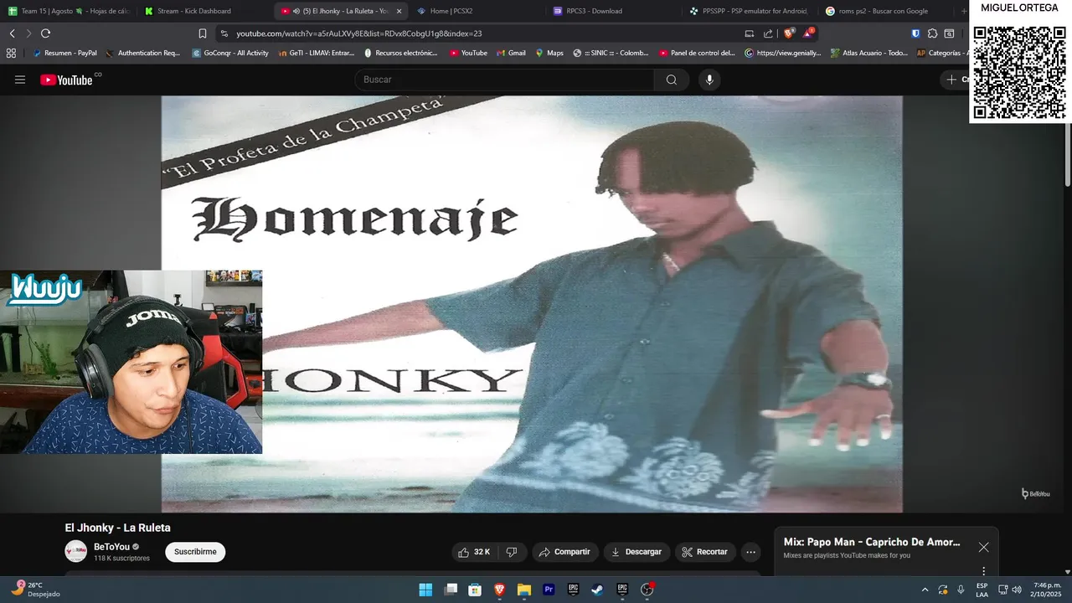Open the bookmarks bar apps grid icon
The image size is (1072, 603).
tap(11, 53)
